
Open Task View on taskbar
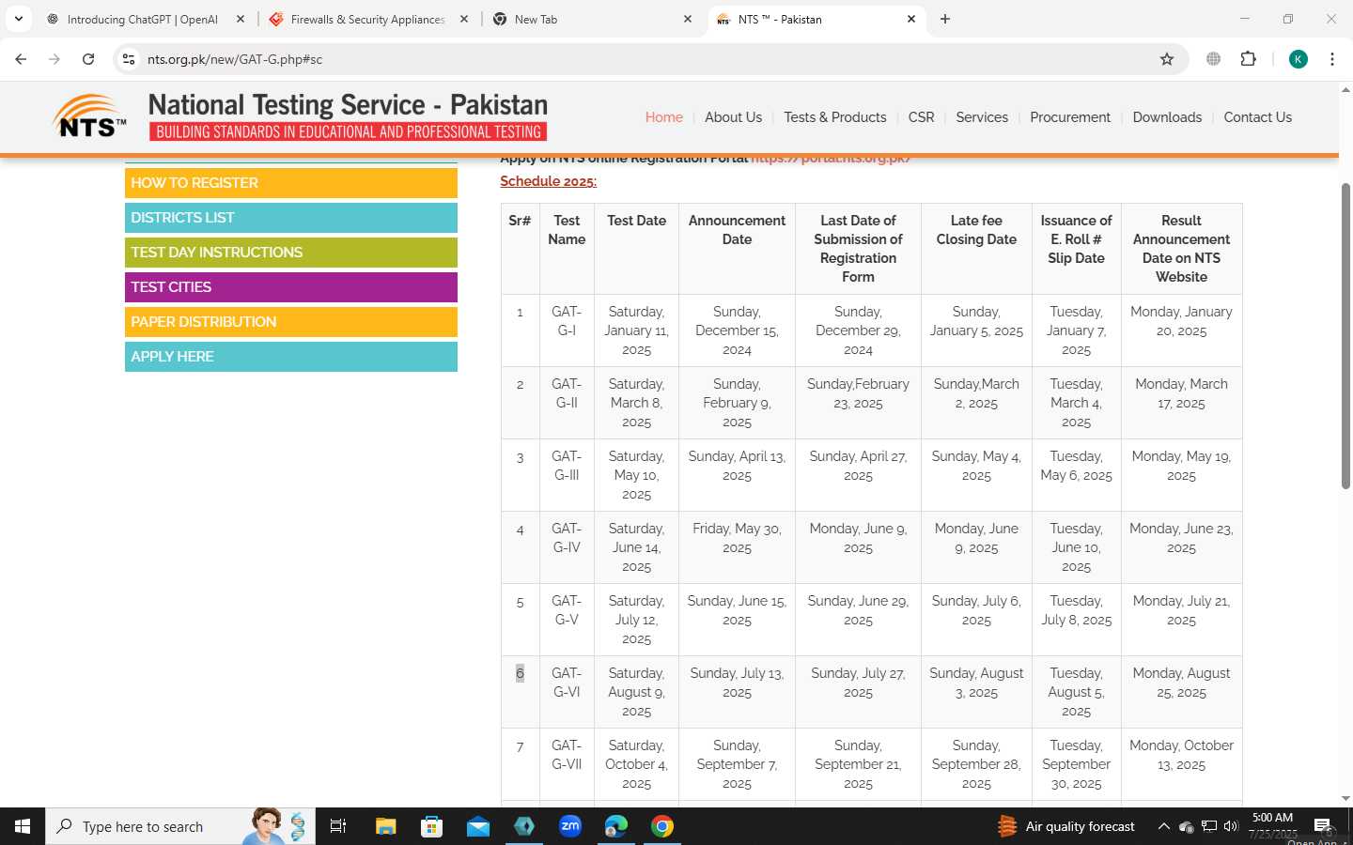pyautogui.click(x=338, y=826)
